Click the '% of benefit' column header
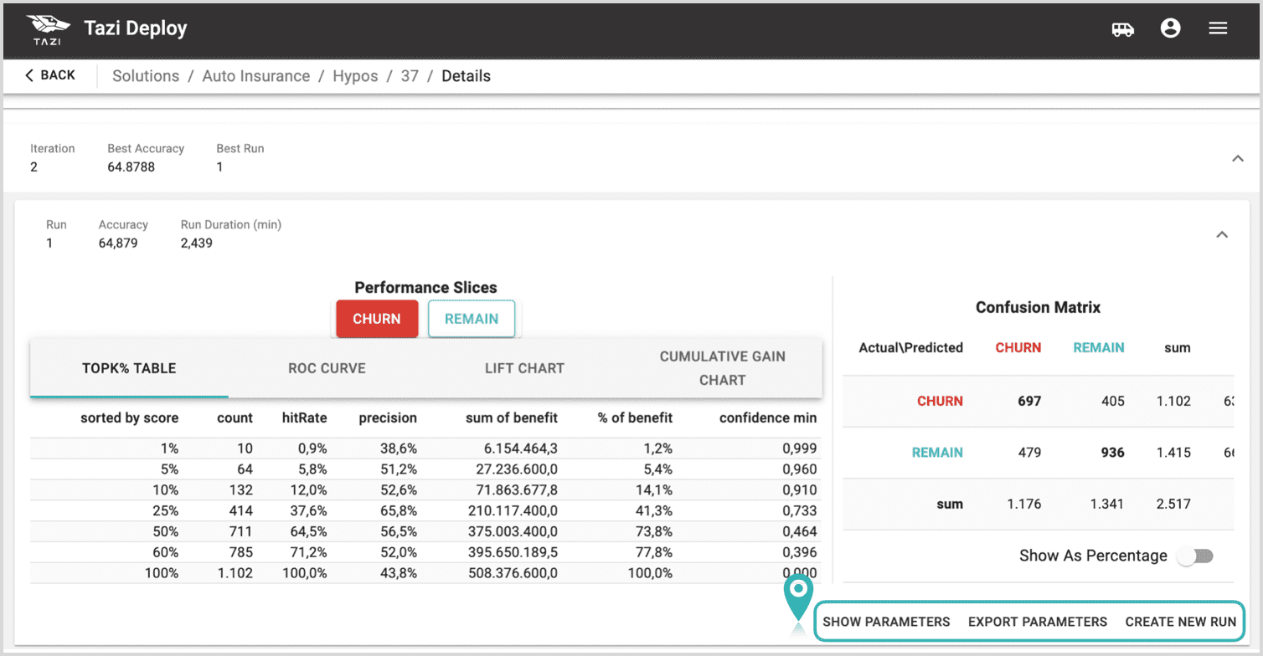Screen dimensions: 1263x656 (635, 418)
